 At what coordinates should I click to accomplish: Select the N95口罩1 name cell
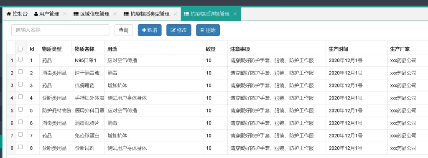pyautogui.click(x=88, y=61)
